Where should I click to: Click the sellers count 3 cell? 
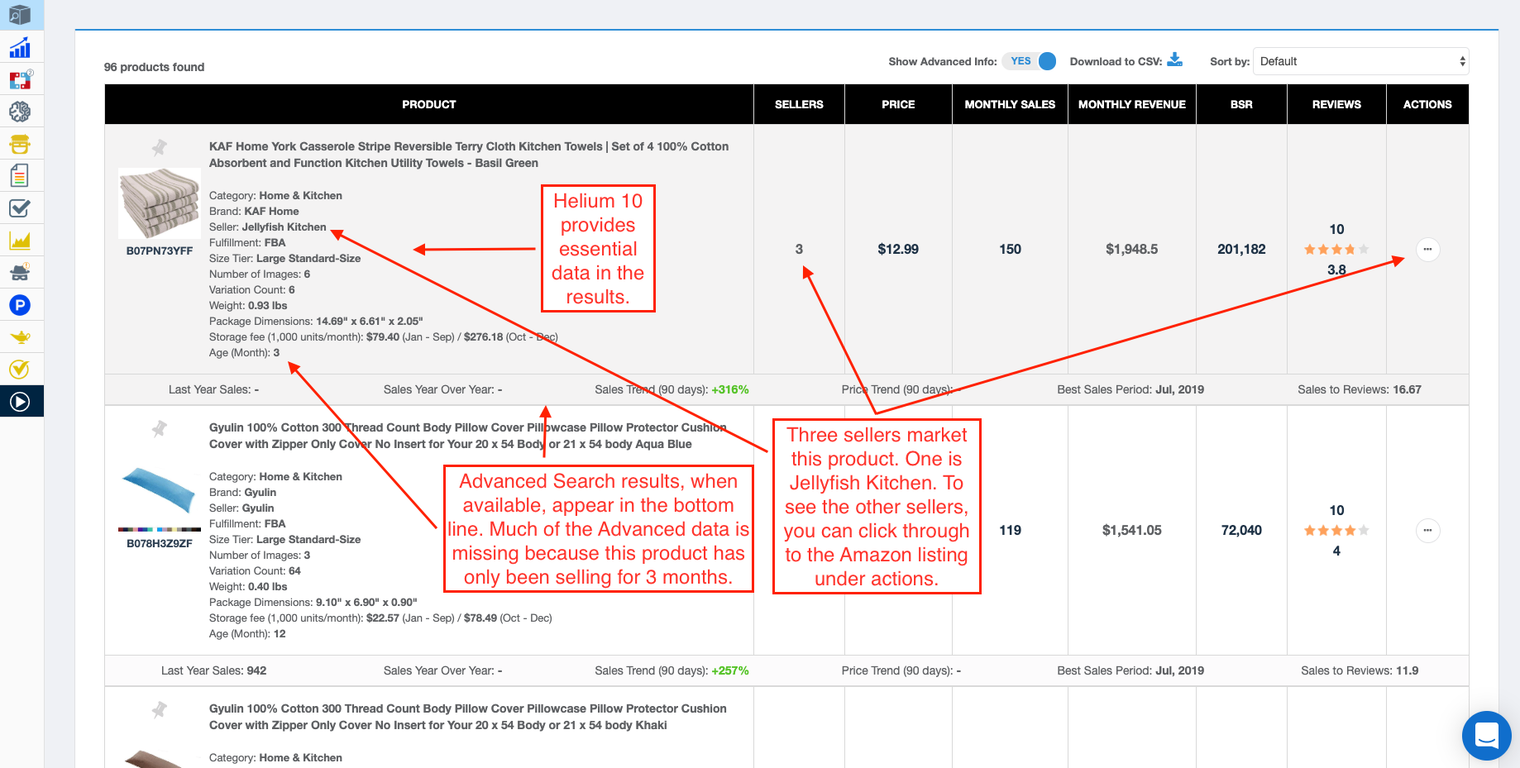coord(799,249)
